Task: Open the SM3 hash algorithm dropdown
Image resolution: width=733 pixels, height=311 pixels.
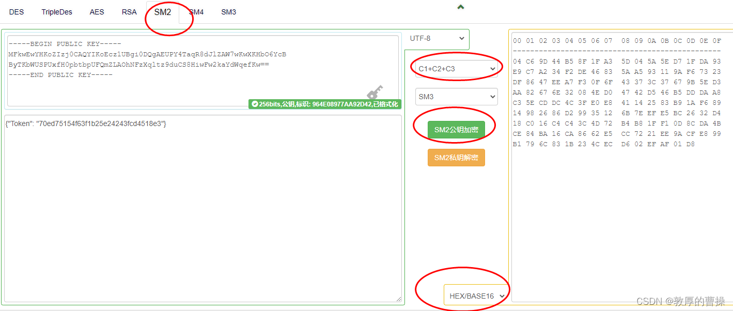Action: click(456, 97)
